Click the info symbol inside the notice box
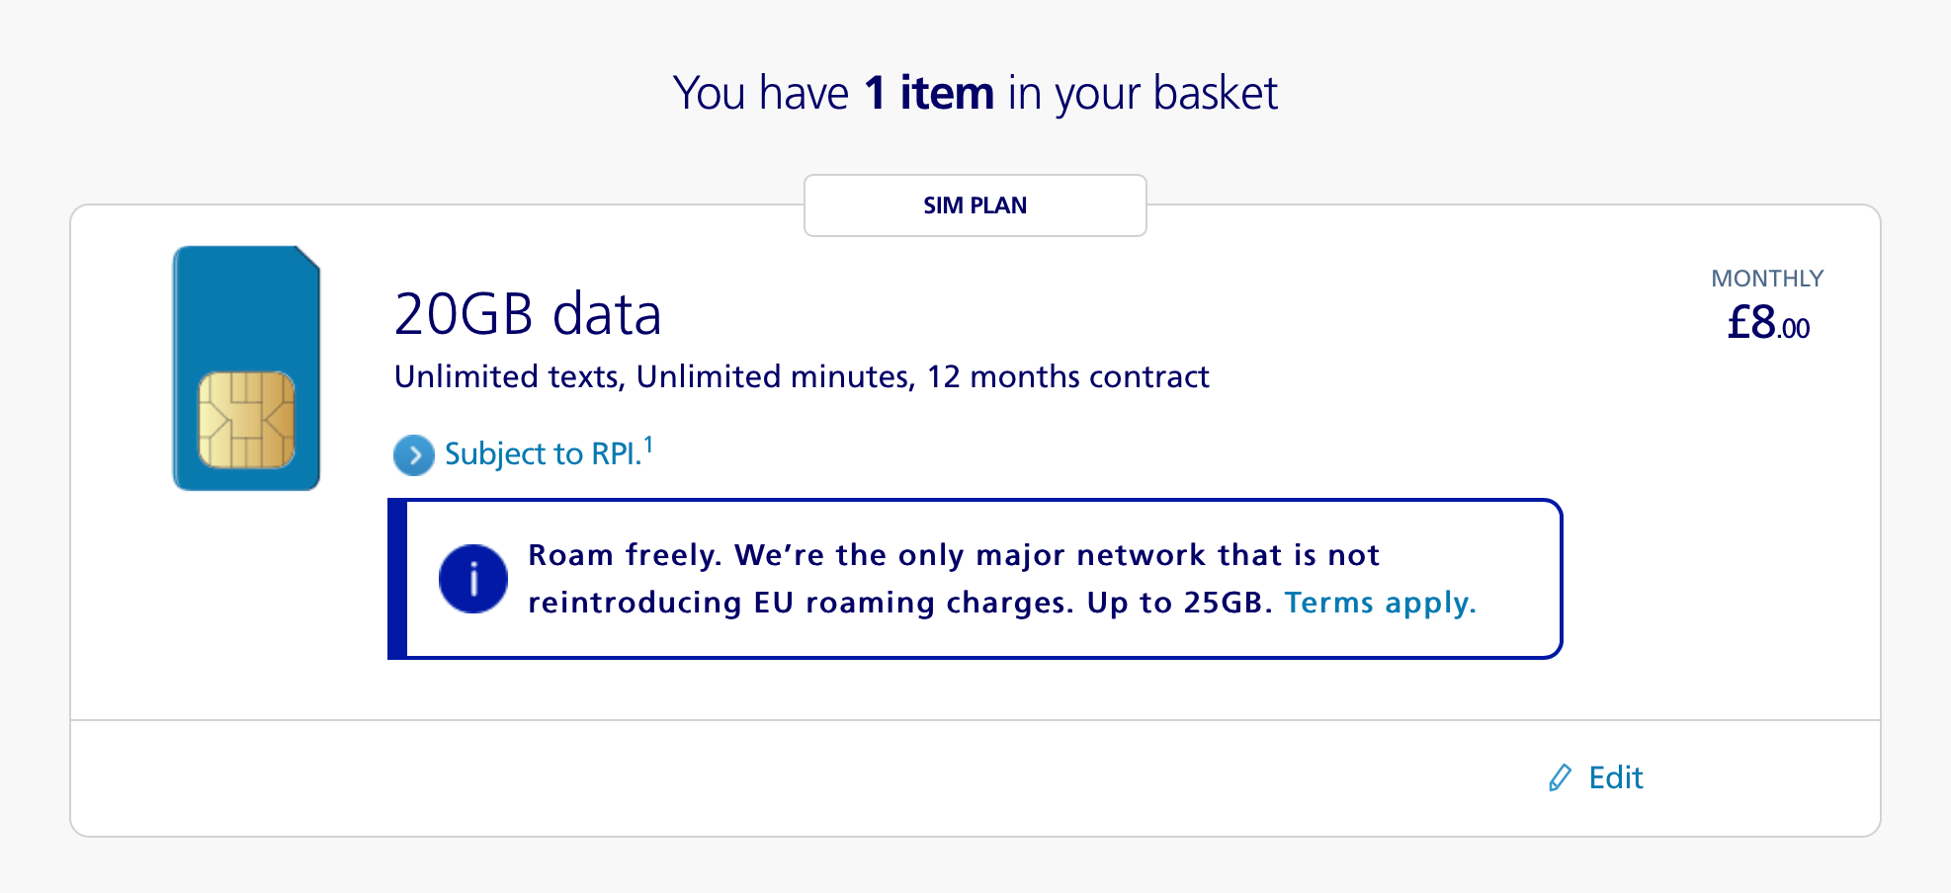Viewport: 1951px width, 893px height. pyautogui.click(x=473, y=578)
